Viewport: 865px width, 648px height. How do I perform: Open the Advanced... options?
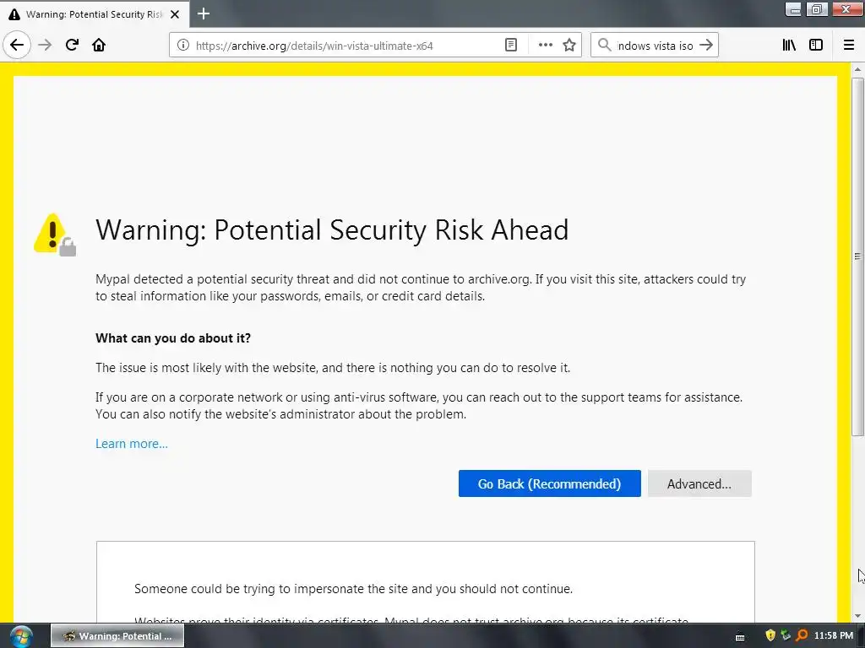699,483
